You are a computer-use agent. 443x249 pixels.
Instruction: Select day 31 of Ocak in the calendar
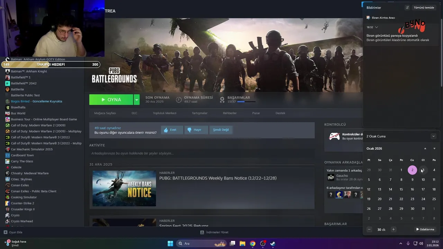click(x=423, y=209)
